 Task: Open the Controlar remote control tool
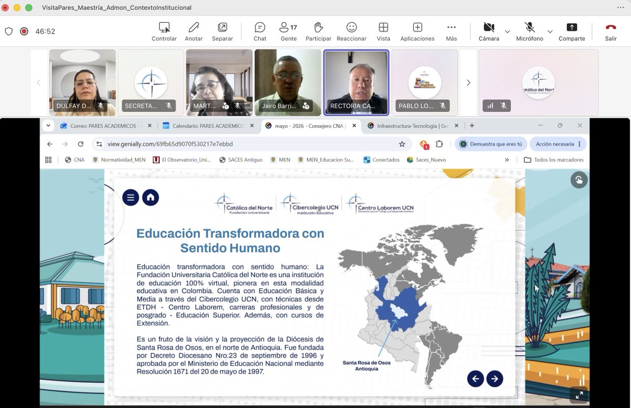pos(164,32)
